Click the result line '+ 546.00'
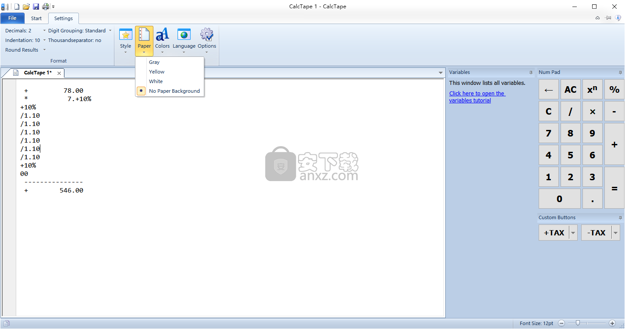The image size is (625, 329). (x=53, y=190)
